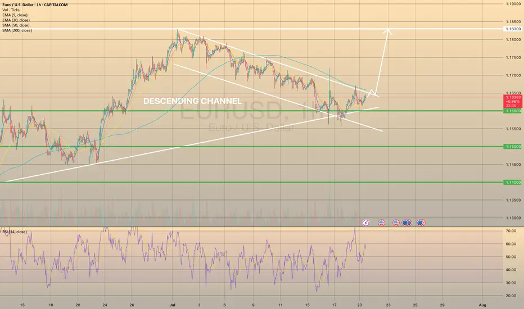The width and height of the screenshot is (524, 309).
Task: Click the 1.19000 price axis tick
Action: tap(513, 4)
